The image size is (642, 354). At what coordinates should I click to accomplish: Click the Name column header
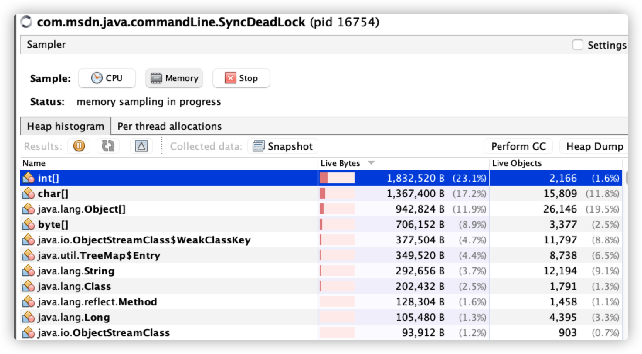[34, 163]
